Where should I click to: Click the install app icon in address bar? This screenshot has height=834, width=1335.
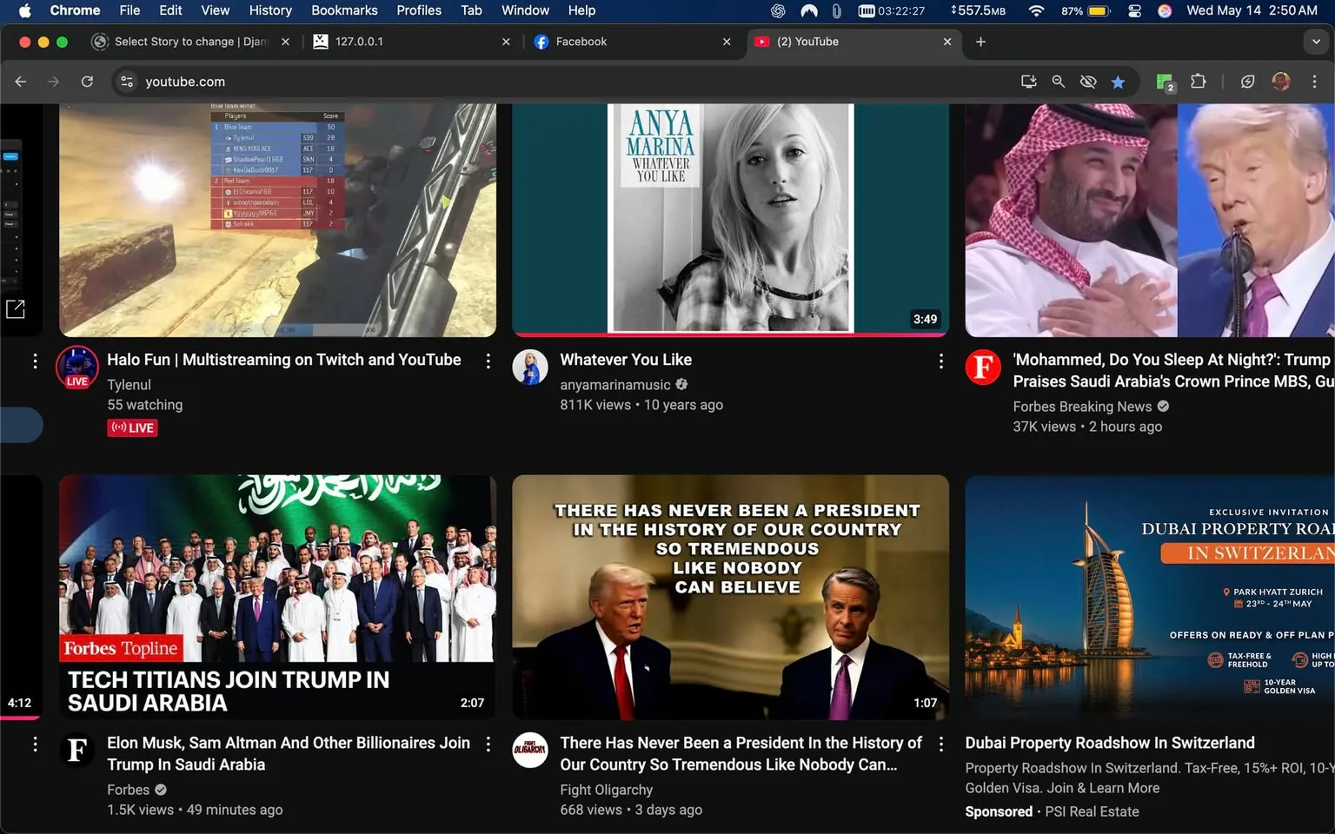click(x=1028, y=82)
